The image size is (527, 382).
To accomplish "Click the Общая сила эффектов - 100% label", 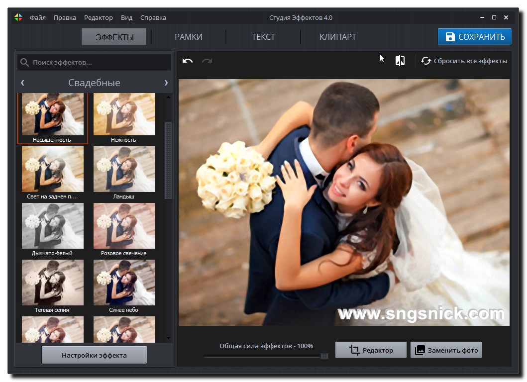I will [x=266, y=346].
